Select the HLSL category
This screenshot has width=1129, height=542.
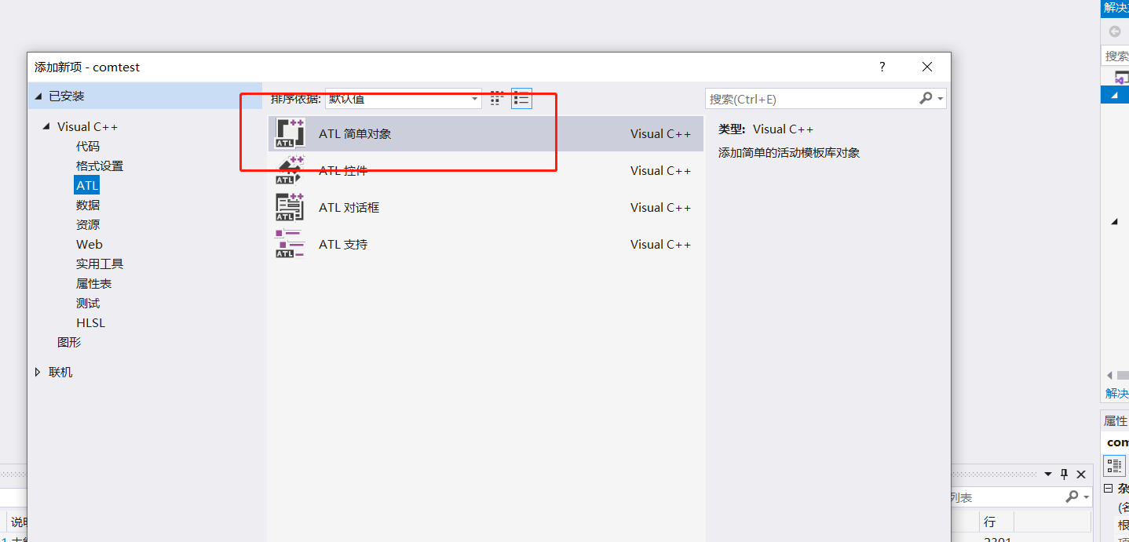(x=90, y=323)
